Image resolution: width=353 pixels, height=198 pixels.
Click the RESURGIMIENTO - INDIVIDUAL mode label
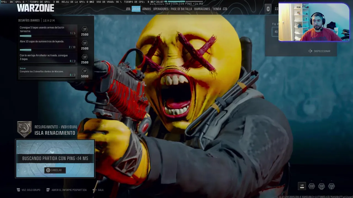pos(56,127)
